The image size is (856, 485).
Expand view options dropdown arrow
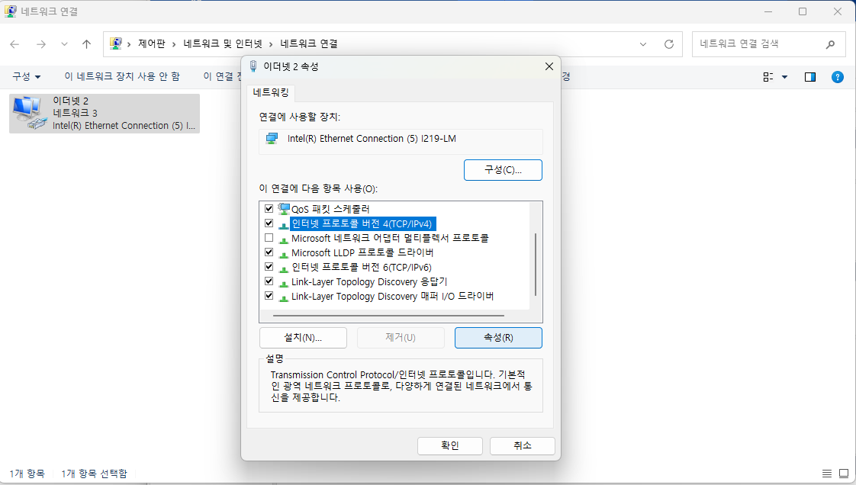click(x=784, y=77)
